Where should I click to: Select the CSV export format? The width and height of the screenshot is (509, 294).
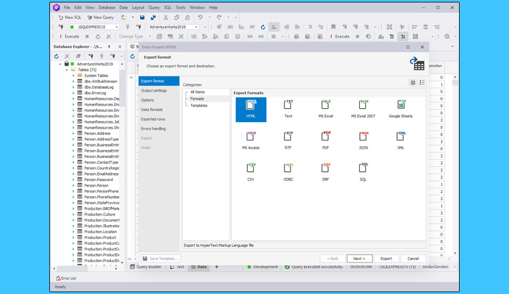(x=251, y=173)
